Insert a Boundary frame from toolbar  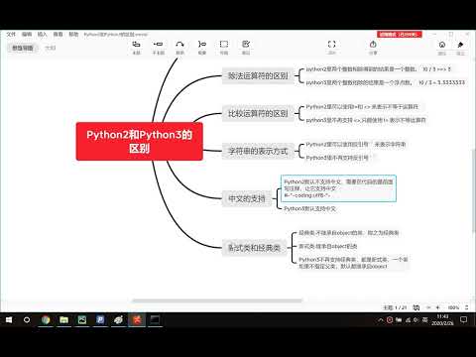[x=224, y=45]
